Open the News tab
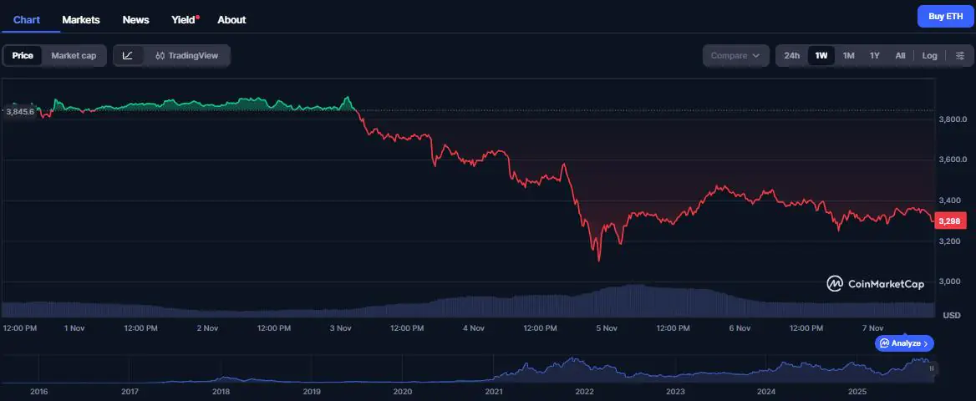This screenshot has height=401, width=976. point(135,19)
